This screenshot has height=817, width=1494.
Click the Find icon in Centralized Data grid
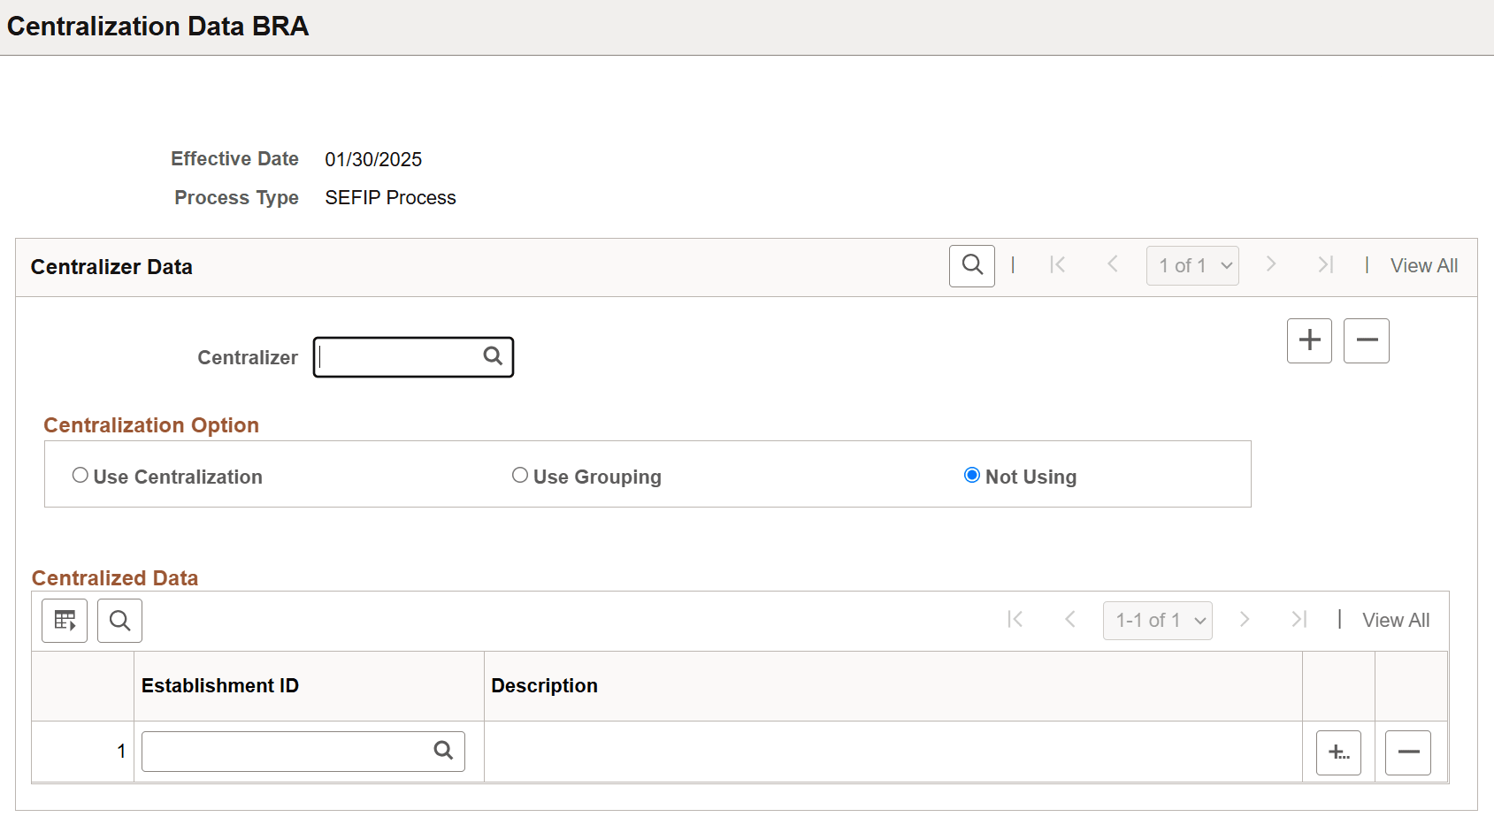(x=119, y=620)
